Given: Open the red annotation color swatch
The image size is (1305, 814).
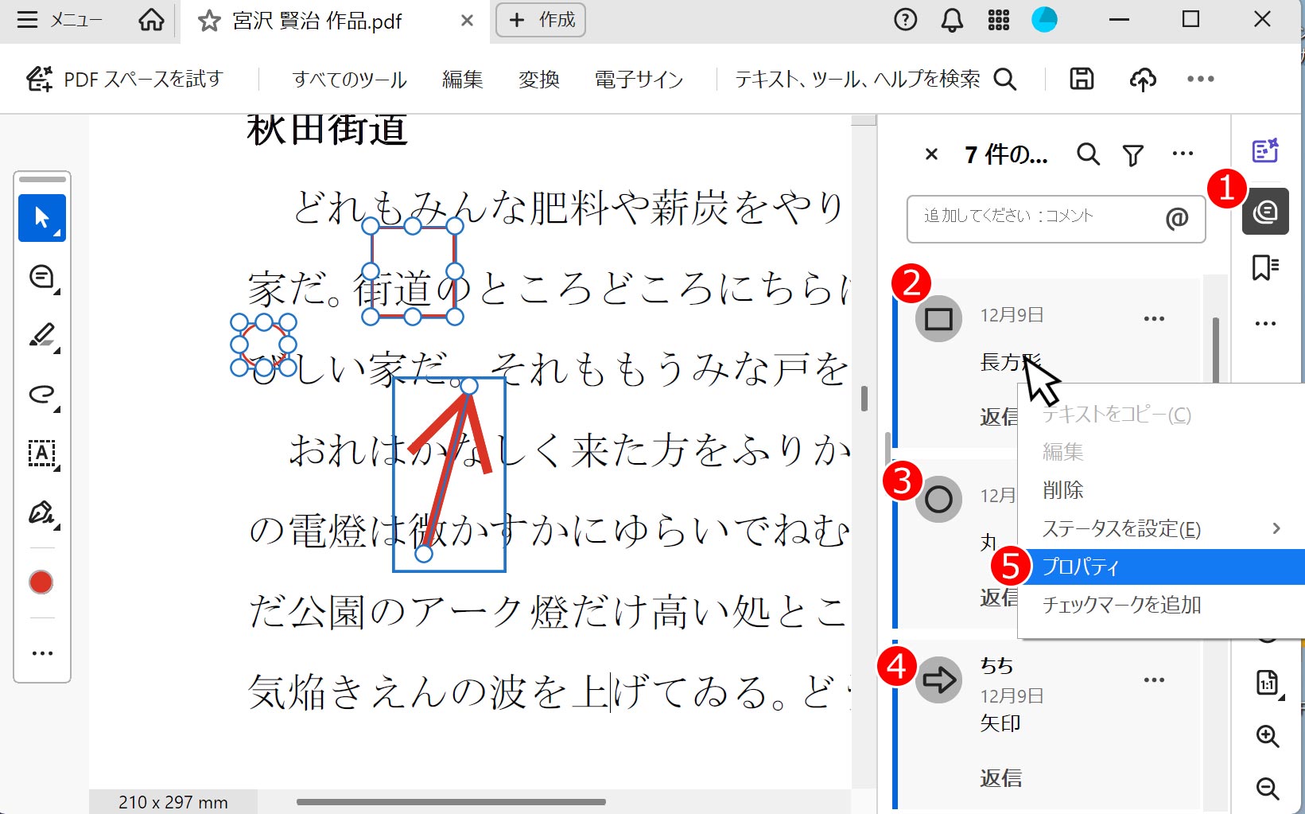Looking at the screenshot, I should 41,582.
